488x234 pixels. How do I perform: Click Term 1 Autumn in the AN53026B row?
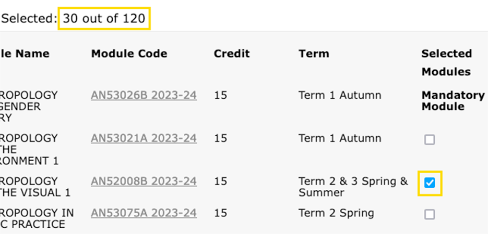pyautogui.click(x=340, y=96)
